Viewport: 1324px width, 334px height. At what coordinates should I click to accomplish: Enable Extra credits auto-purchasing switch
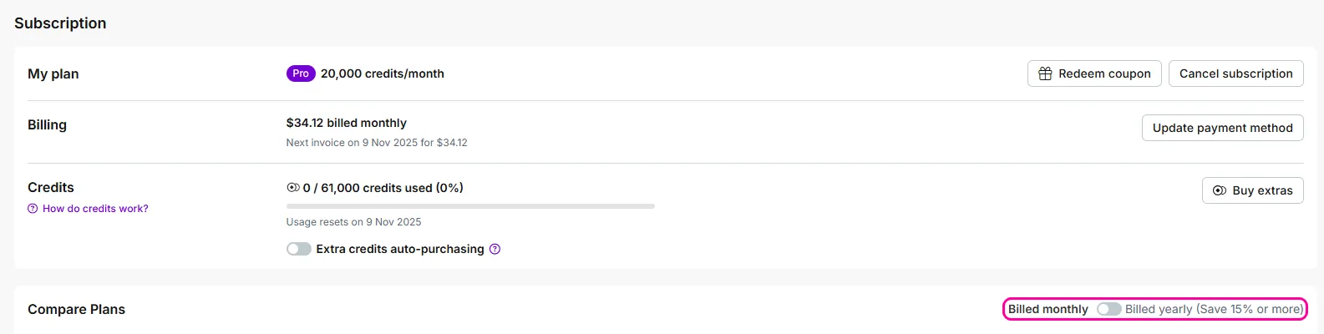click(x=299, y=249)
